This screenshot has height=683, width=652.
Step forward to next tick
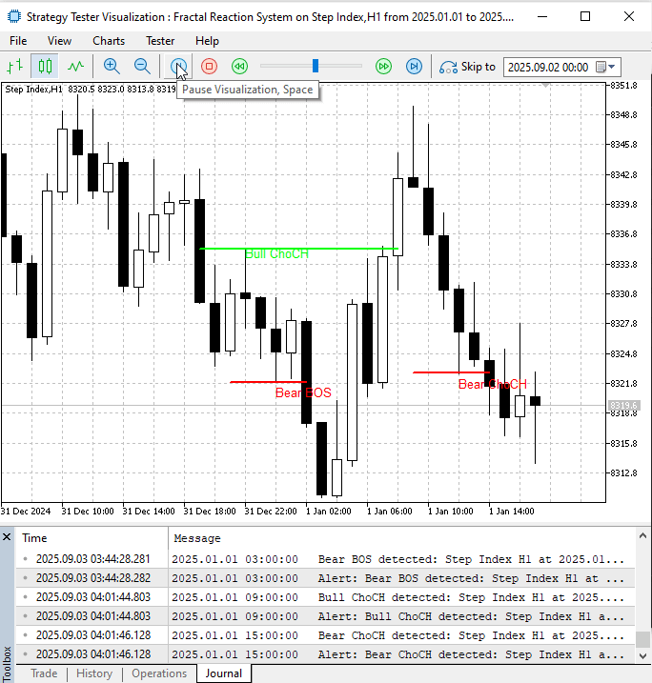click(414, 67)
